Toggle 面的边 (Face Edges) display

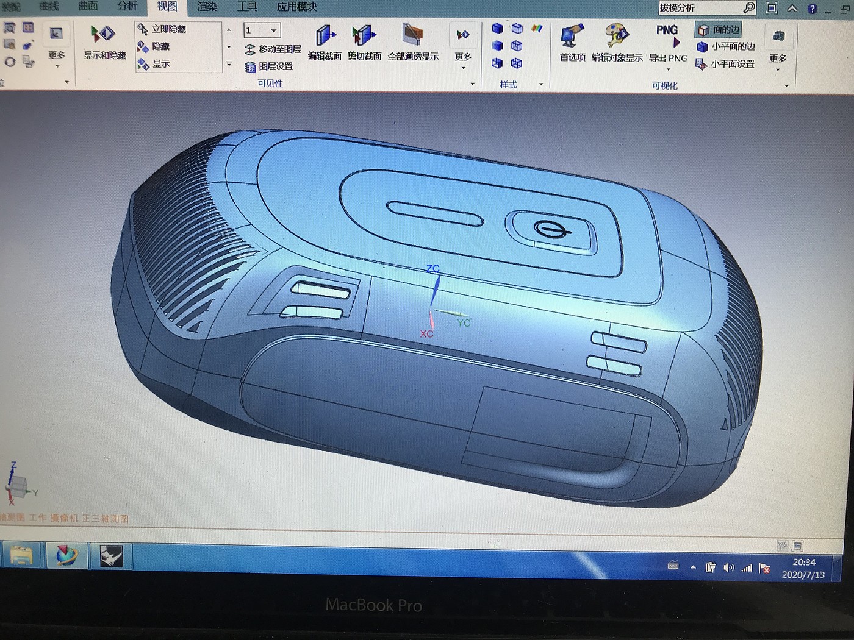point(719,29)
